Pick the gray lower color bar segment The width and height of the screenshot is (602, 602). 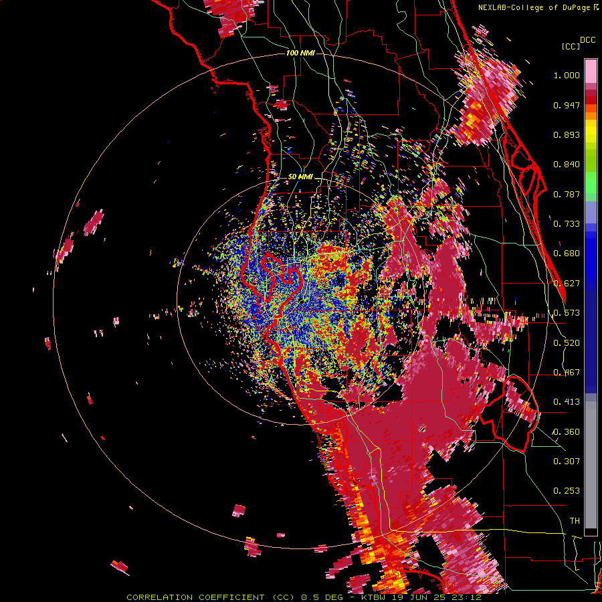click(591, 465)
